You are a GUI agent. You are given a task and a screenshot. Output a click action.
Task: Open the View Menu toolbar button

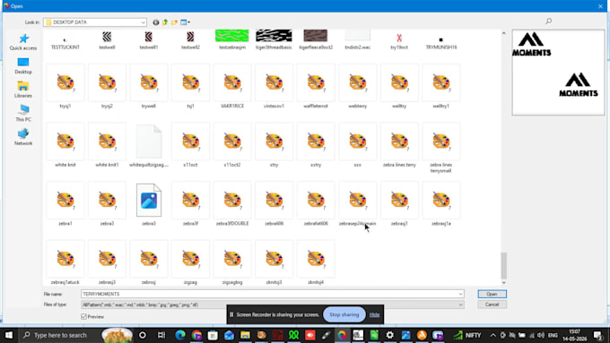point(185,22)
